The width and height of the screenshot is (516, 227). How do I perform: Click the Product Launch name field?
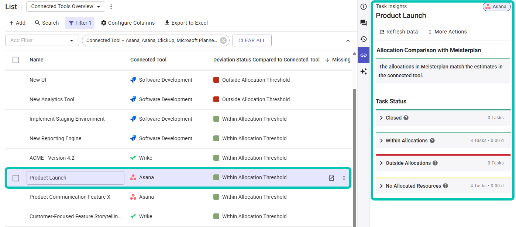pyautogui.click(x=75, y=178)
